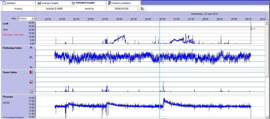Click the Serial No. label
This screenshot has width=270, height=119.
[89, 9]
